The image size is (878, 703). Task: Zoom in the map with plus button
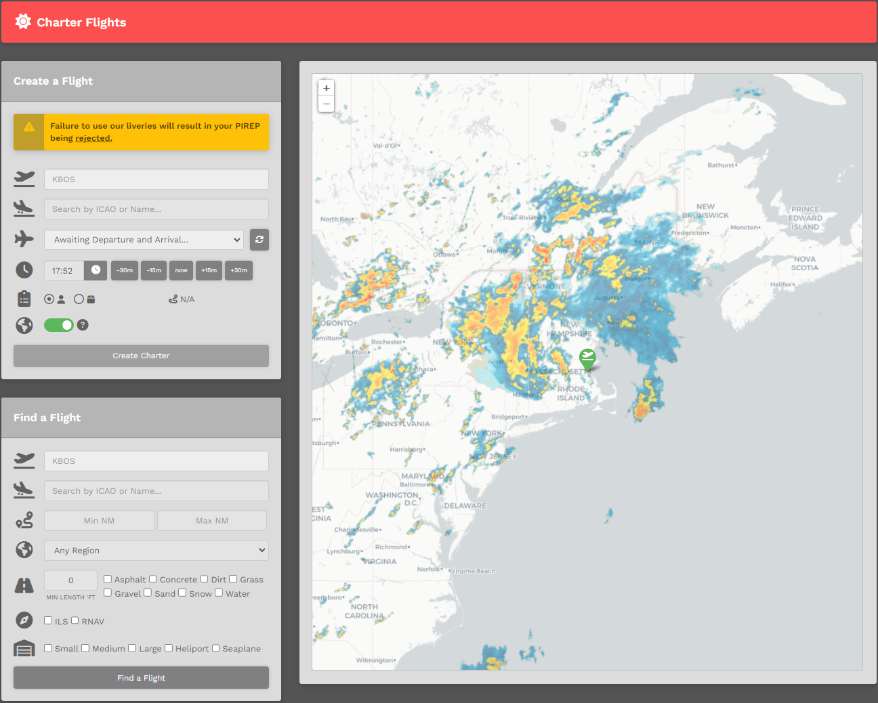click(327, 88)
